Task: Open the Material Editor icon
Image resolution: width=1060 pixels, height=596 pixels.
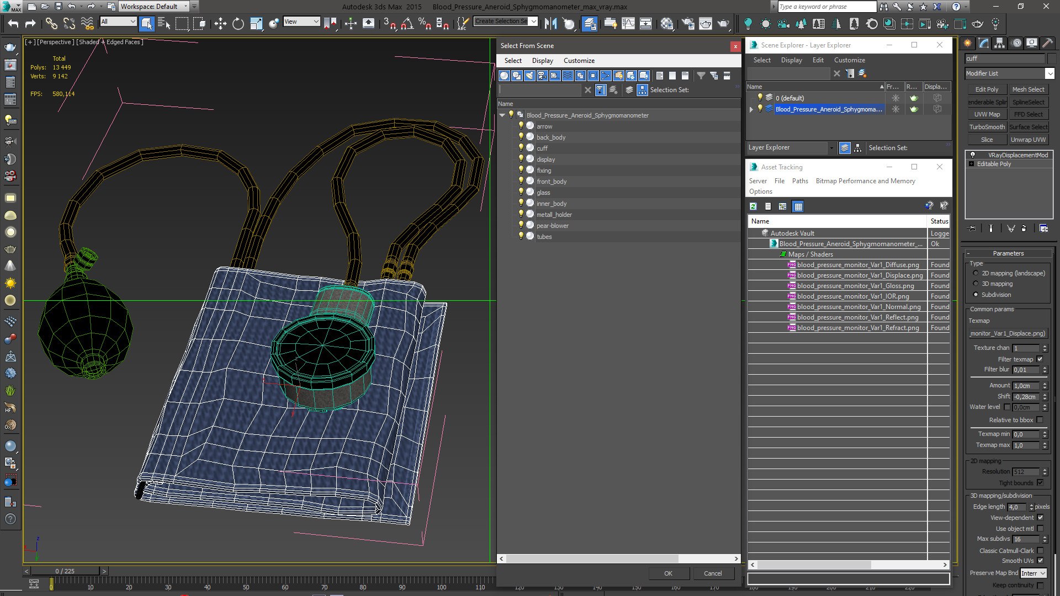Action: point(667,23)
